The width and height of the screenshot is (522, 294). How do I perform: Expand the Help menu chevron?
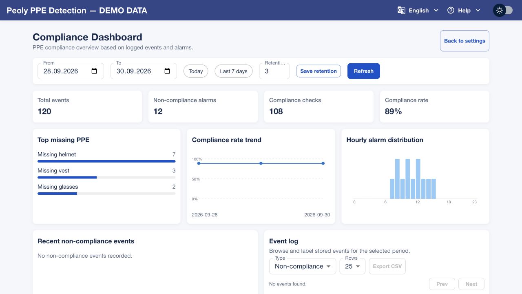click(x=478, y=11)
